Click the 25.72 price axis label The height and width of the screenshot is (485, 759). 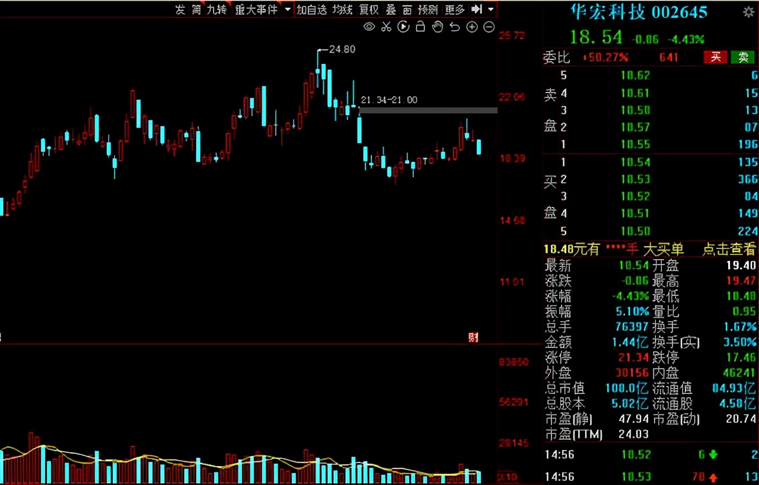click(x=513, y=36)
